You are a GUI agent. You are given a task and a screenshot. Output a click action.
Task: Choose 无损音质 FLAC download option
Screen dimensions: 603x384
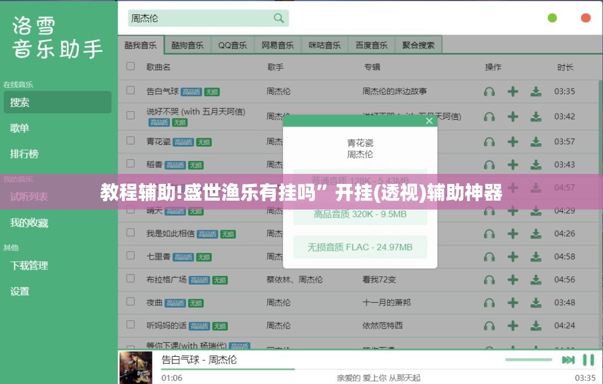pyautogui.click(x=360, y=247)
